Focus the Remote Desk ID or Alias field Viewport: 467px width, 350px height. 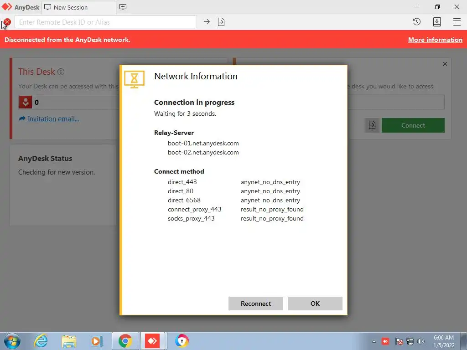point(106,22)
